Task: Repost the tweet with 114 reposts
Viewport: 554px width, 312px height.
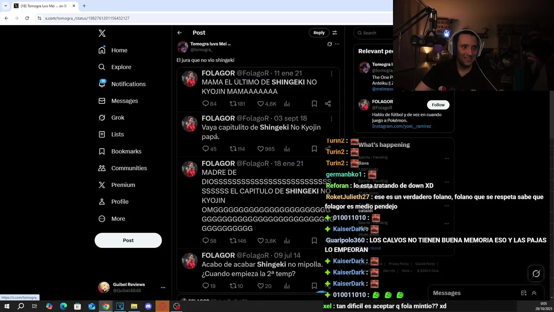Action: (237, 149)
